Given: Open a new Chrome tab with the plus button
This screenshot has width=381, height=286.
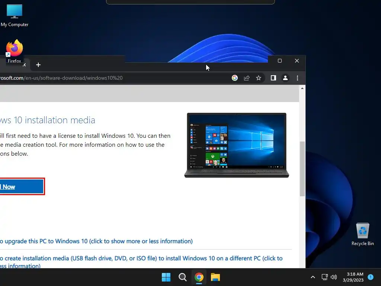Looking at the screenshot, I should (38, 65).
